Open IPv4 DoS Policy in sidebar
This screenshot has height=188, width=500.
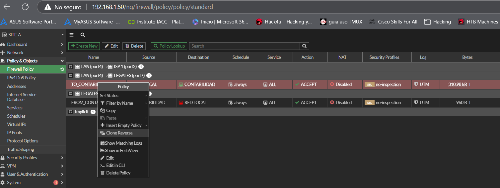[22, 78]
